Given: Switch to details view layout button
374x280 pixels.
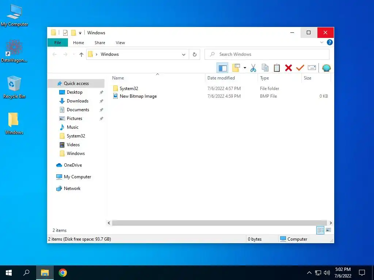Looking at the screenshot, I should coord(320,230).
